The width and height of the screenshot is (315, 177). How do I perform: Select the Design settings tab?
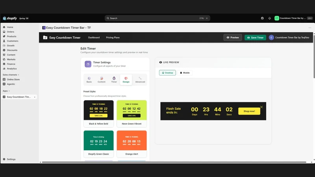[x=126, y=80]
